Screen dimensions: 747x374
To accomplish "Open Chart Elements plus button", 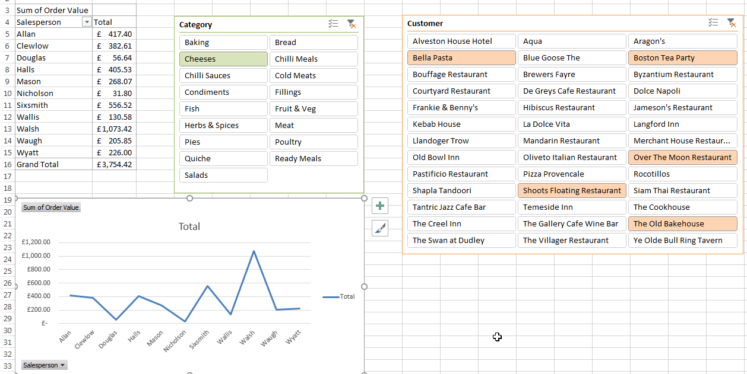I will point(379,206).
